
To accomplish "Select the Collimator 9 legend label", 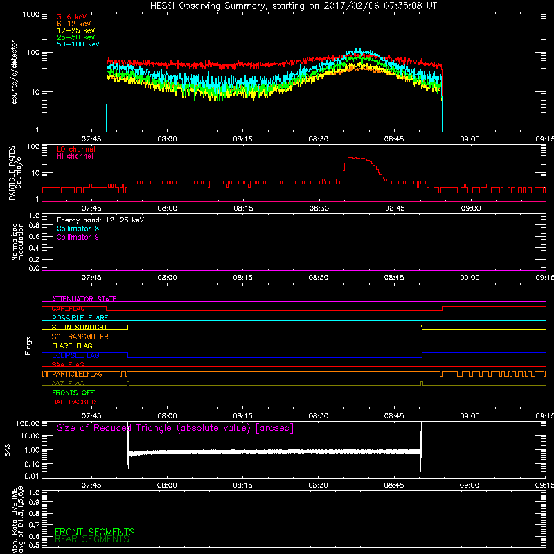I will 78,237.
